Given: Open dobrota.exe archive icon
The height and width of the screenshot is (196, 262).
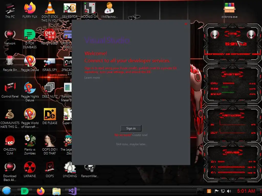Looking at the screenshot, I should click(x=230, y=10).
